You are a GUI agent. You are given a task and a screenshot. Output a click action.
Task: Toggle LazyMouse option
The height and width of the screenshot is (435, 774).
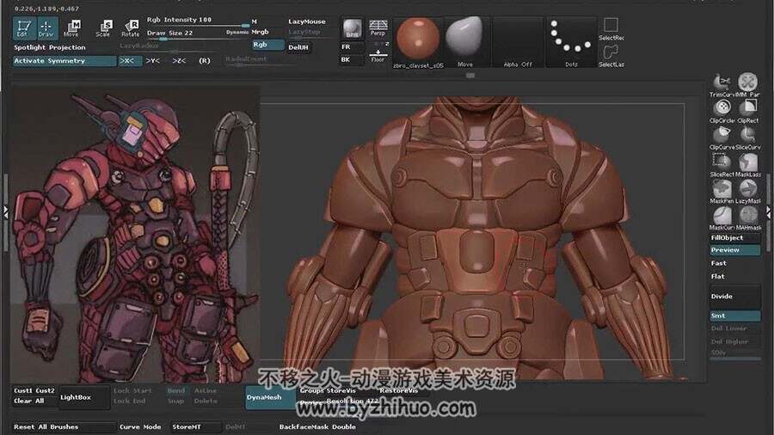(x=307, y=21)
